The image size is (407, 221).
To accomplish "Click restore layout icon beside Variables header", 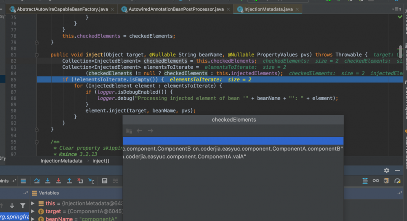I will (25, 193).
